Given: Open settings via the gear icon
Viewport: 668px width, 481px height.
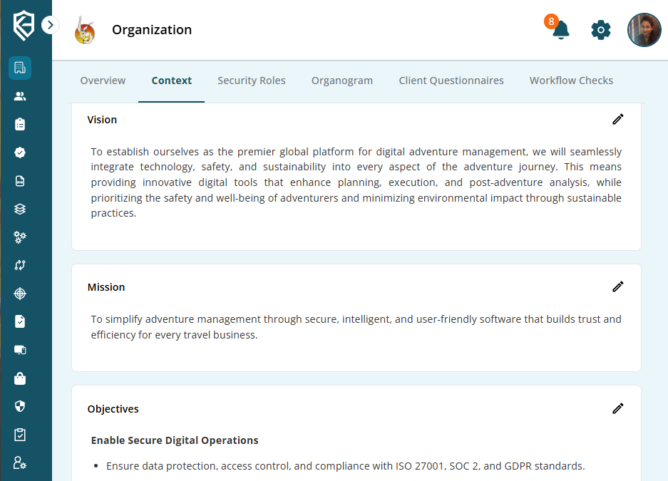Looking at the screenshot, I should point(600,29).
